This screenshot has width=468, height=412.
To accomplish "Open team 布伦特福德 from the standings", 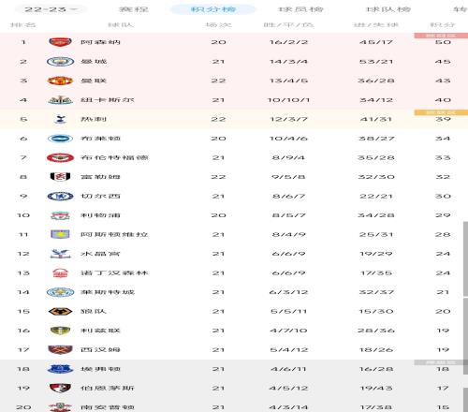I will 114,158.
